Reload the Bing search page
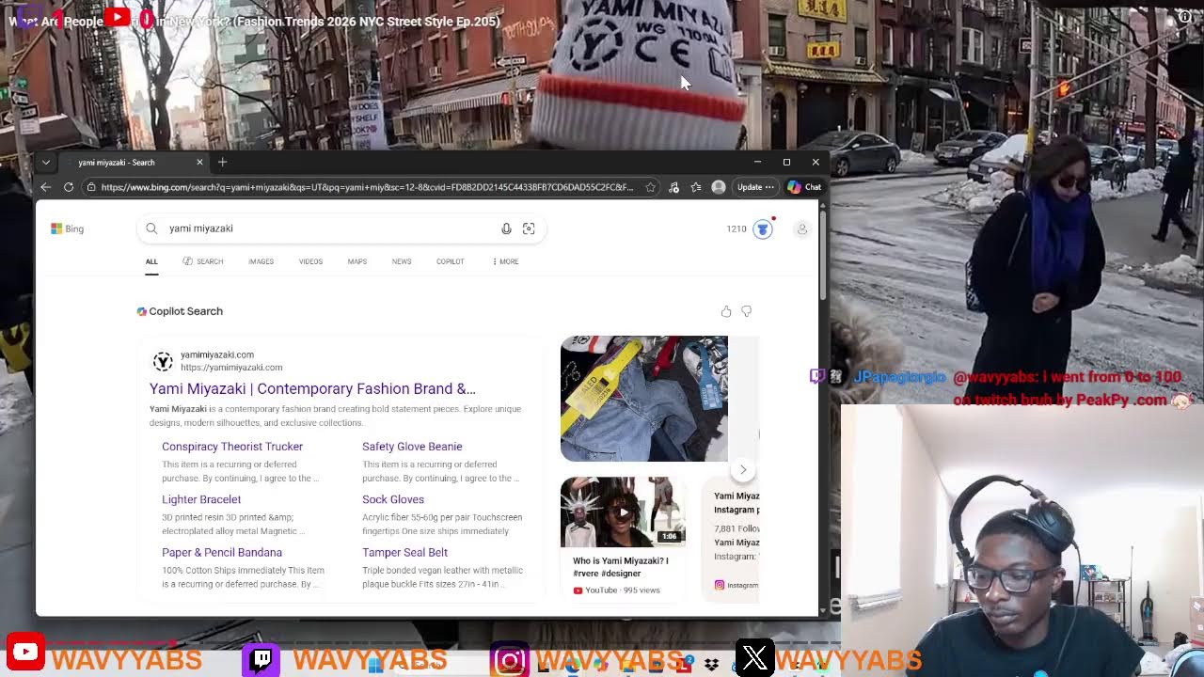 click(69, 187)
